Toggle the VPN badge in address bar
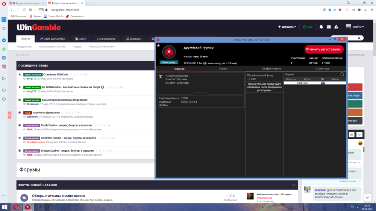This screenshot has height=211, width=376. coord(41,10)
